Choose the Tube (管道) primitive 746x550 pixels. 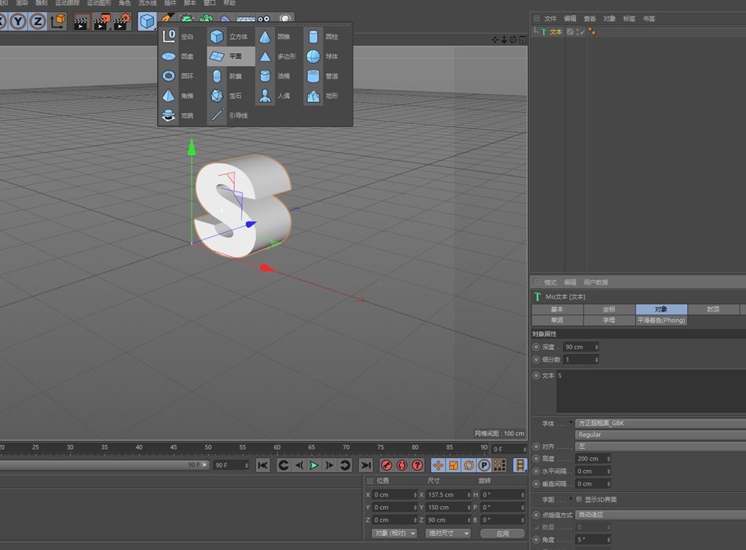(323, 76)
